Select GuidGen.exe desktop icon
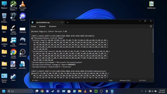This screenshot has height=94, width=167. 151,5
